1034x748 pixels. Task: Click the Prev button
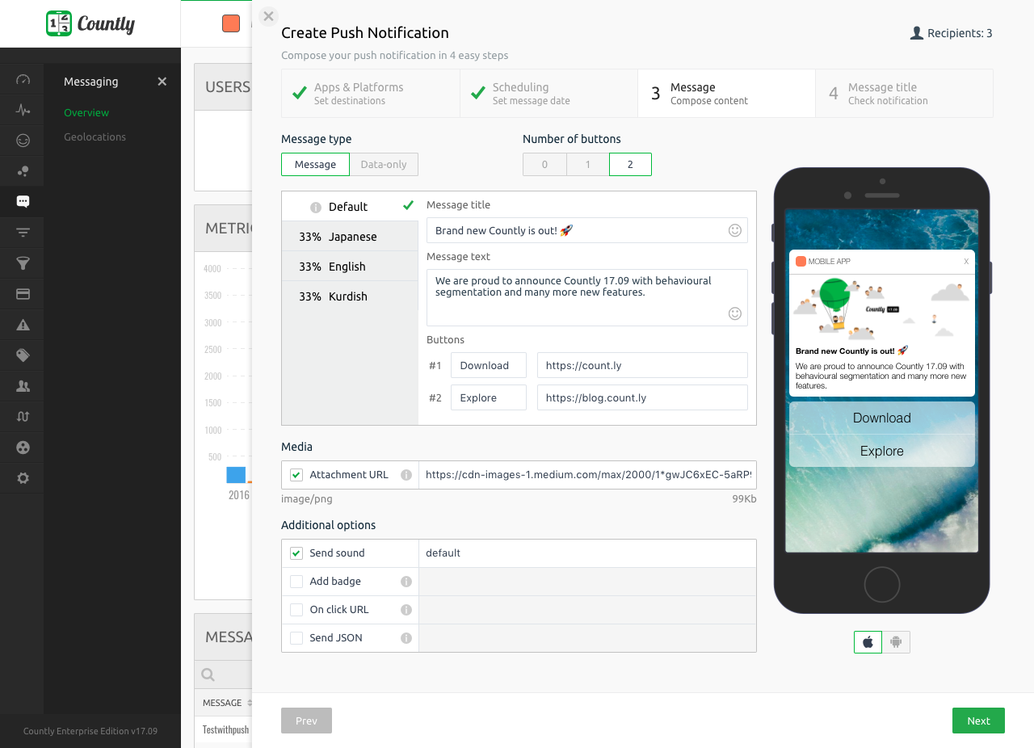tap(306, 721)
